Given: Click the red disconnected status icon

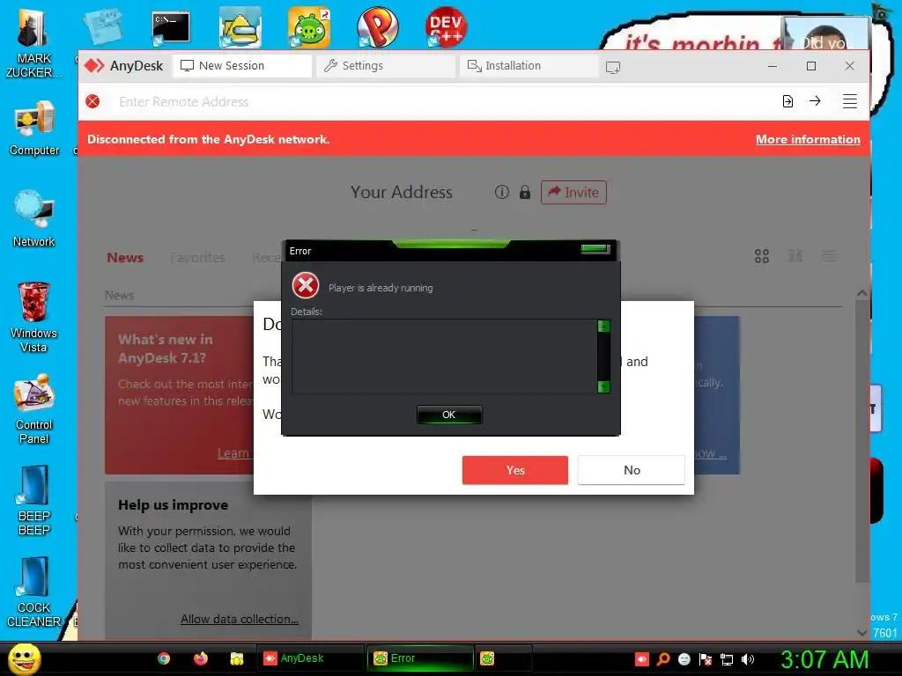Looking at the screenshot, I should [92, 102].
